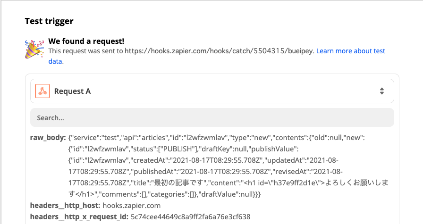Focus the Search field

[212, 117]
